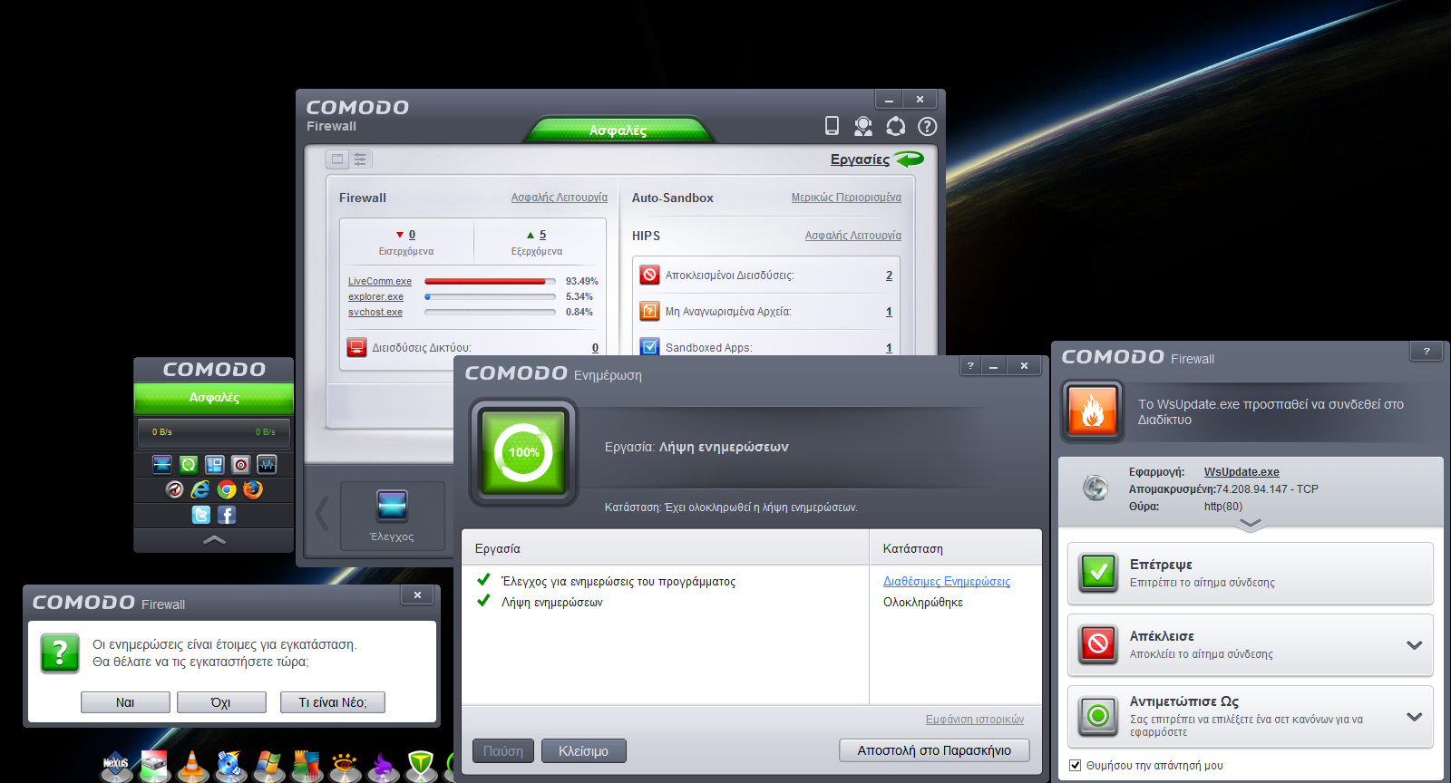Click the Έλεγχος scan icon in Firewall window
The image size is (1451, 783).
[392, 506]
